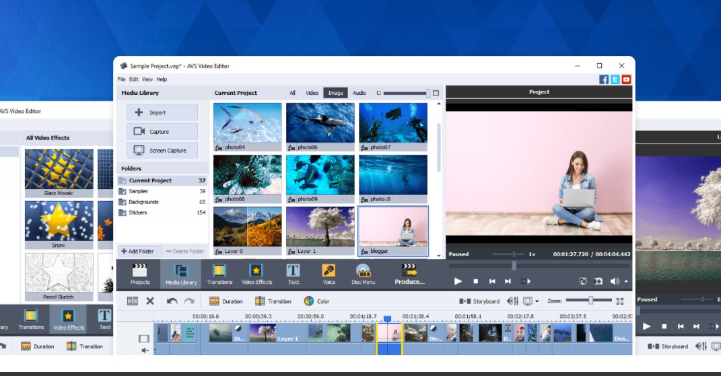Select Glass Mosaic effect in background window
The width and height of the screenshot is (721, 376).
59,172
